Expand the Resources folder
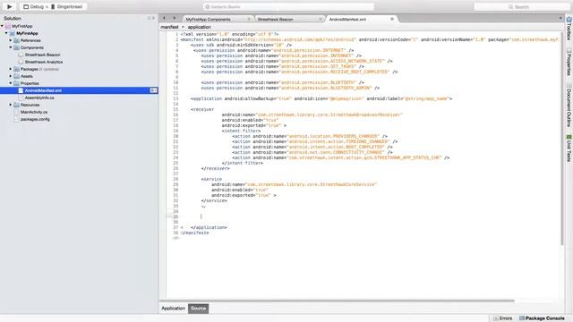This screenshot has width=573, height=322. [x=11, y=105]
